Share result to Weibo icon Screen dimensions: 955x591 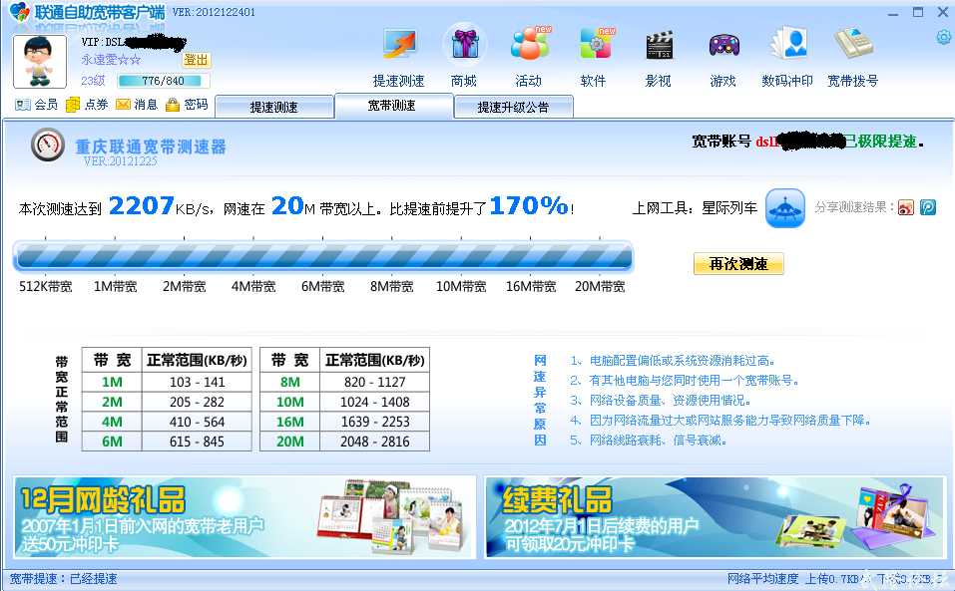[906, 207]
